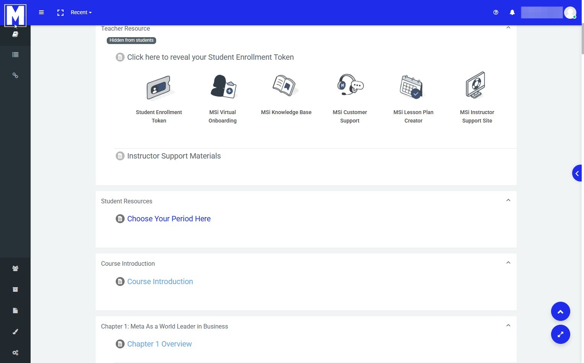Enter fullscreen mode from the top bar
The height and width of the screenshot is (363, 584).
60,13
